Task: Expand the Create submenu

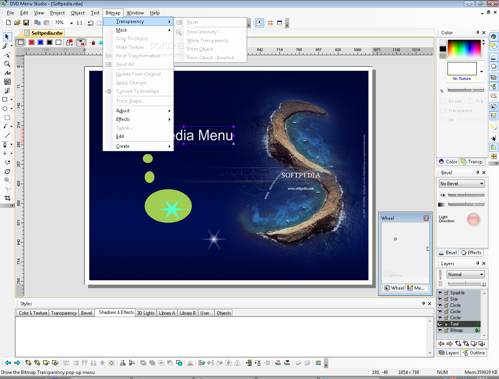Action: coord(138,146)
